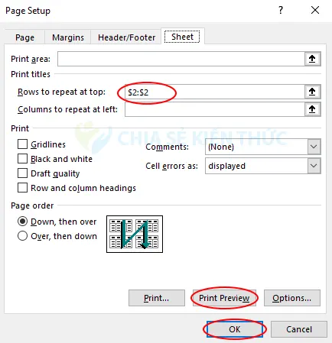
Task: Toggle the Draft quality checkbox
Action: (22, 173)
